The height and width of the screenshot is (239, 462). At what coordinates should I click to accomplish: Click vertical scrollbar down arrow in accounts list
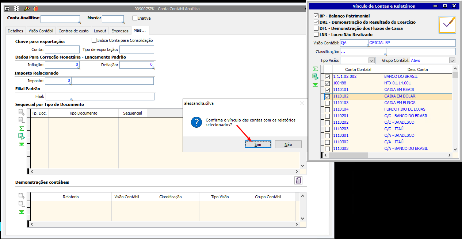[x=455, y=149]
